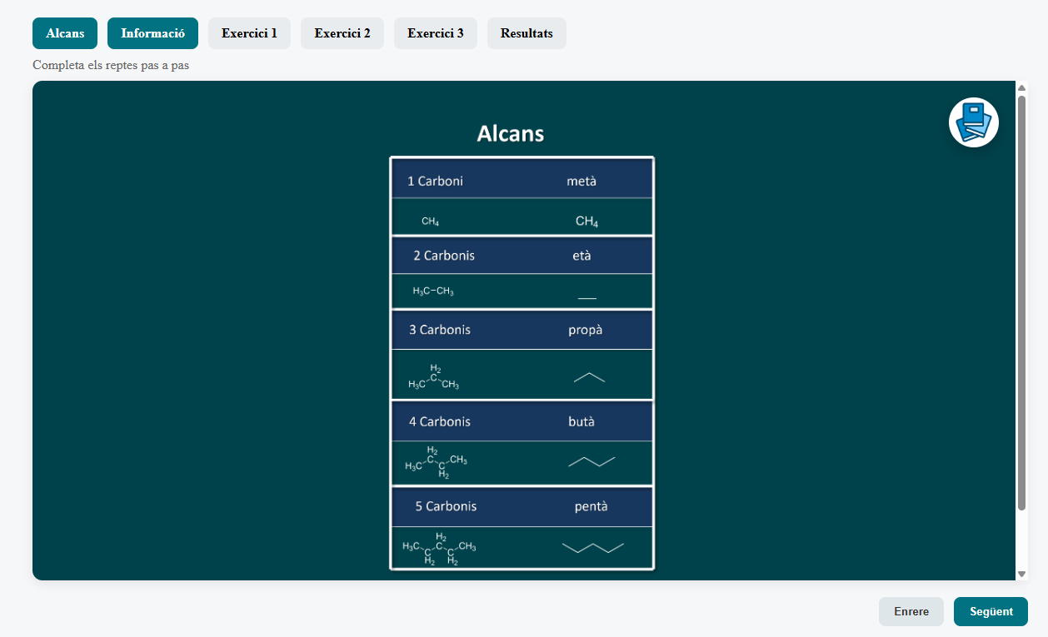Click the scrollbar down arrow
Viewport: 1048px width, 637px height.
point(1022,574)
